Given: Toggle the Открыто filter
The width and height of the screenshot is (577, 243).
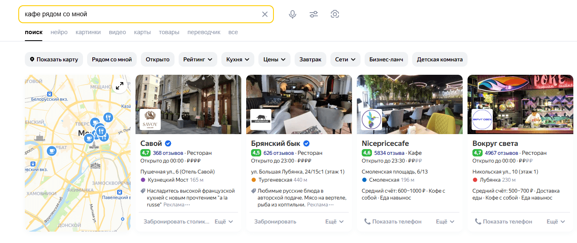Looking at the screenshot, I should coord(157,59).
